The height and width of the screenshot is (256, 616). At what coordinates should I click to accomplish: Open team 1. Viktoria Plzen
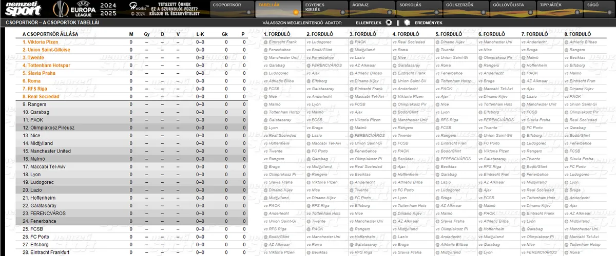tap(40, 42)
